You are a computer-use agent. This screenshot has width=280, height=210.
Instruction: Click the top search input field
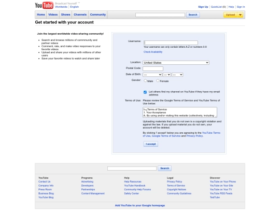(x=160, y=15)
